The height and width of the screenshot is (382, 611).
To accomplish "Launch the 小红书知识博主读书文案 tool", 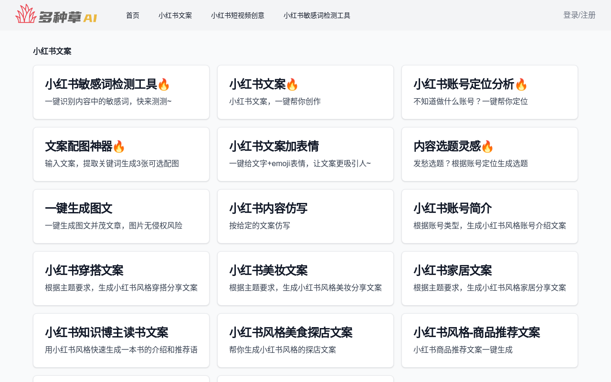I will pyautogui.click(x=121, y=340).
